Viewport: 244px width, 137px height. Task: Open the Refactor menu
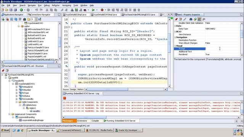click(56, 5)
